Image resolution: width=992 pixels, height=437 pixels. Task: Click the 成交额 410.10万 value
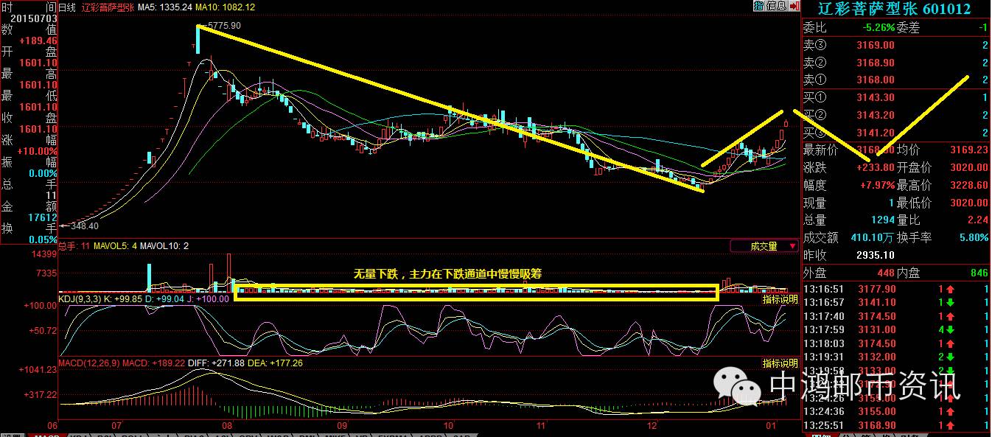pos(871,237)
